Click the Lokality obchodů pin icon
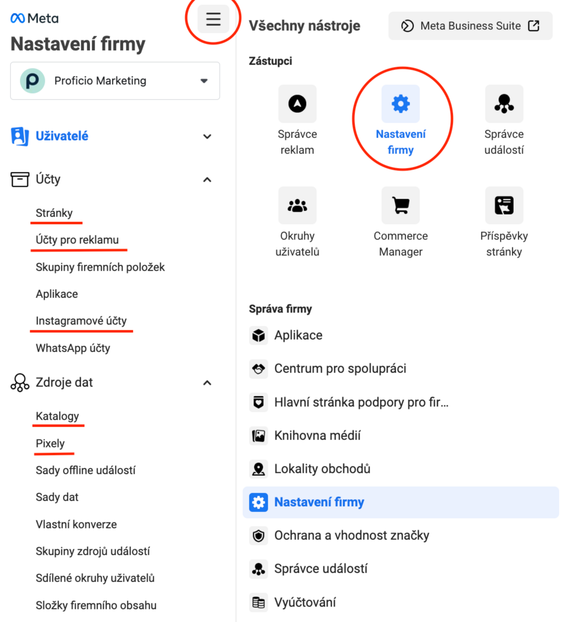Viewport: 561px width, 622px height. [x=258, y=469]
